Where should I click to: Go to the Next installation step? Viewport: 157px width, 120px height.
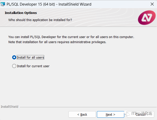111,114
